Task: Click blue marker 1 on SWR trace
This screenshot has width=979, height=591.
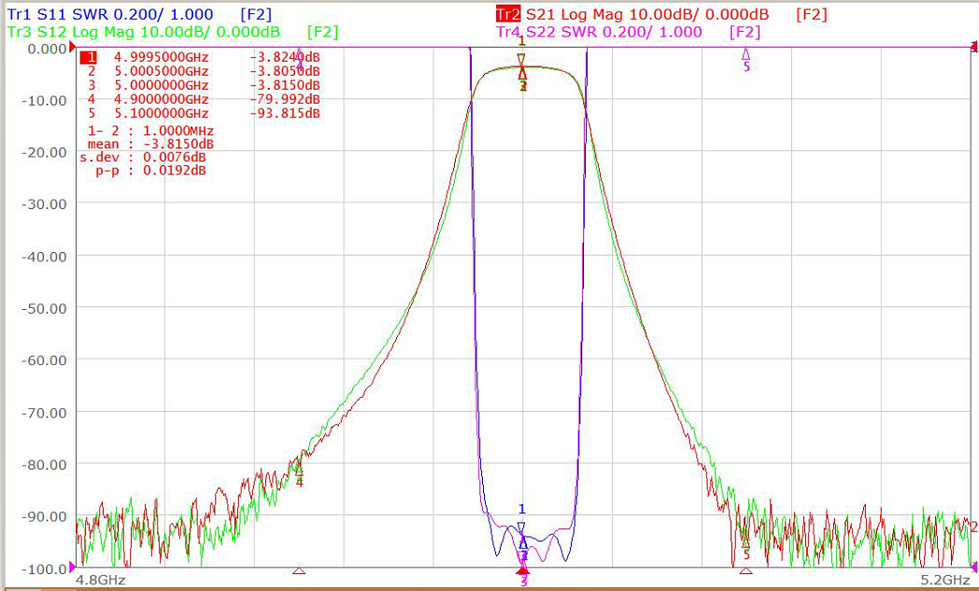Action: pyautogui.click(x=522, y=528)
